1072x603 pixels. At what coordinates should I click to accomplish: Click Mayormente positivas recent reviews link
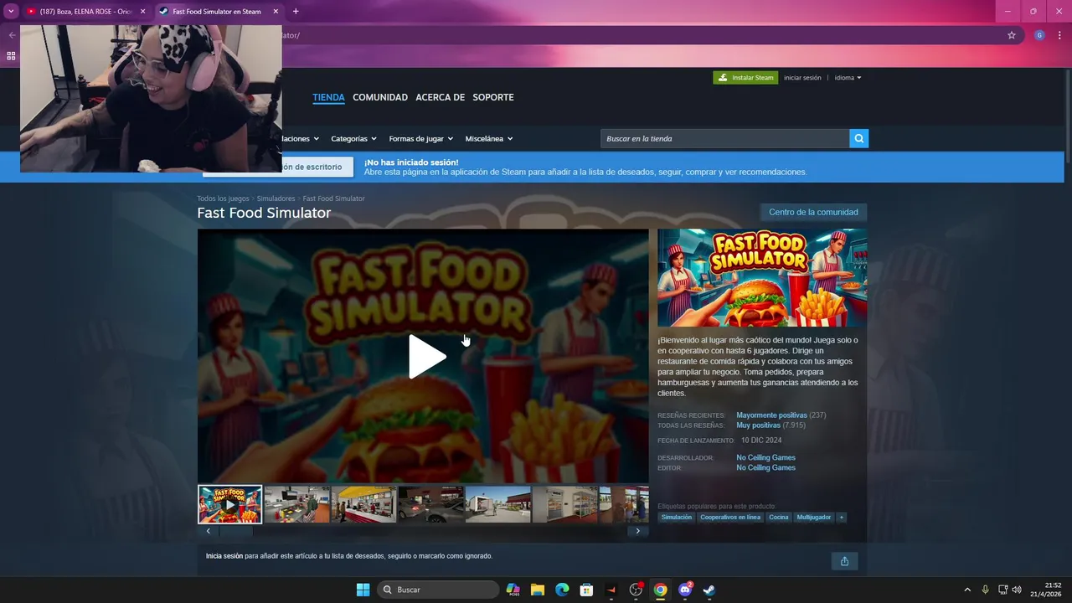pos(771,415)
